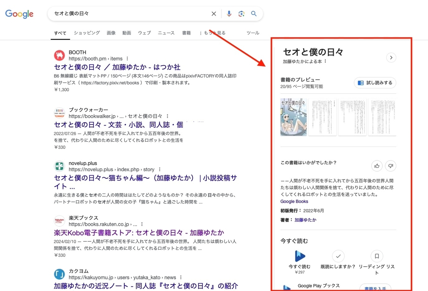
Task: Click the 書籍を入手 button
Action: tap(375, 287)
